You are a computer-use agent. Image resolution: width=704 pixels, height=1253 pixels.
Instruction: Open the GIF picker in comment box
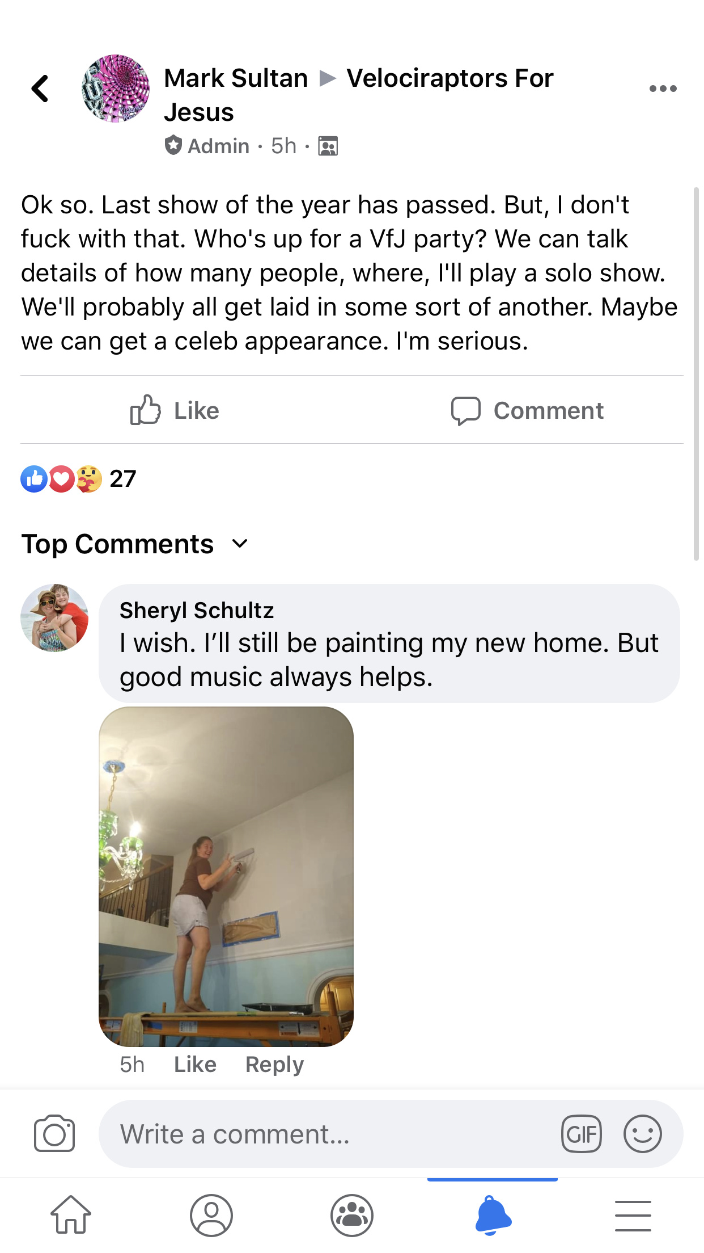(581, 1134)
